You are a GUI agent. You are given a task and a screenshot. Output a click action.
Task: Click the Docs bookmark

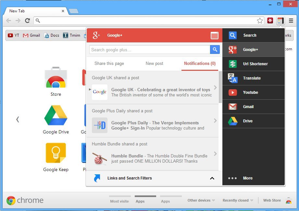[52, 35]
